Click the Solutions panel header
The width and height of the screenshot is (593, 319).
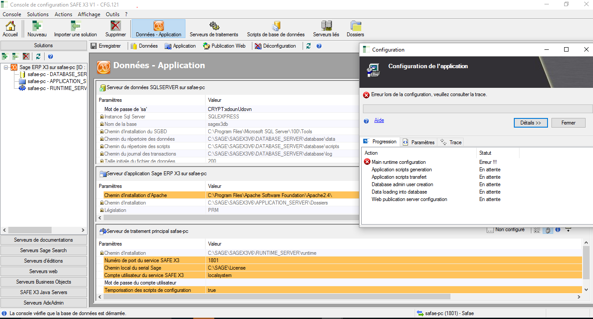(x=43, y=45)
